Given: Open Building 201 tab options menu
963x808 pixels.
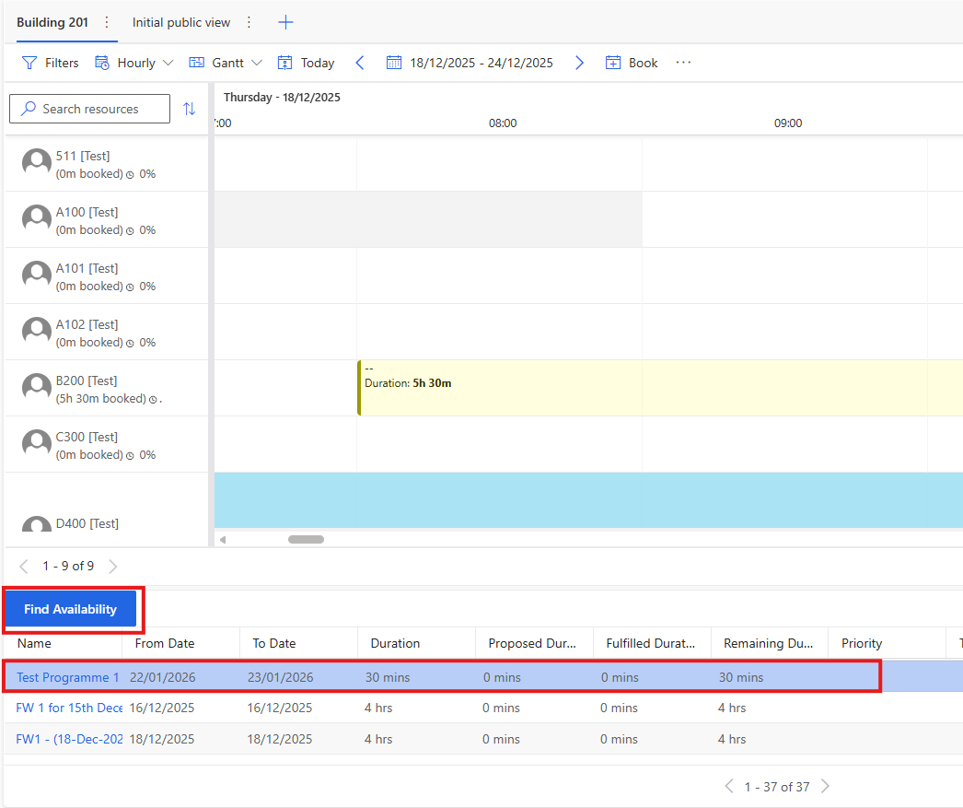Looking at the screenshot, I should pos(107,22).
